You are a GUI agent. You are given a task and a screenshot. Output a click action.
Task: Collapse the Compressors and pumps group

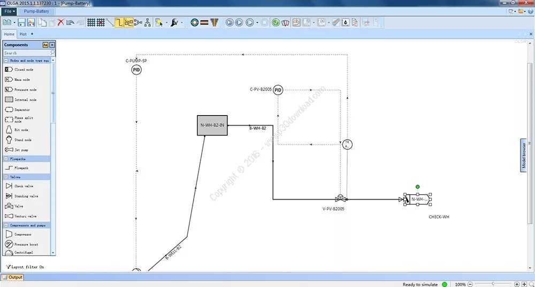pos(6,225)
